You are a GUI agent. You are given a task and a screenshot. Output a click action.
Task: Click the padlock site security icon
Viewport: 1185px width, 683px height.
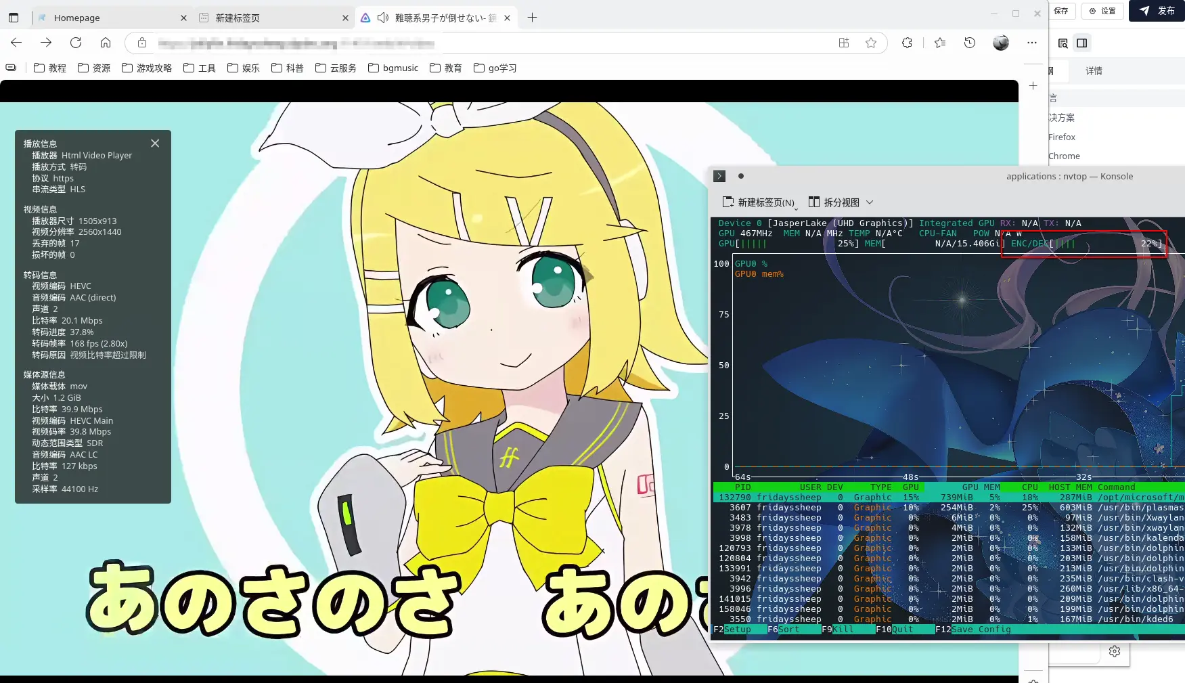(141, 42)
